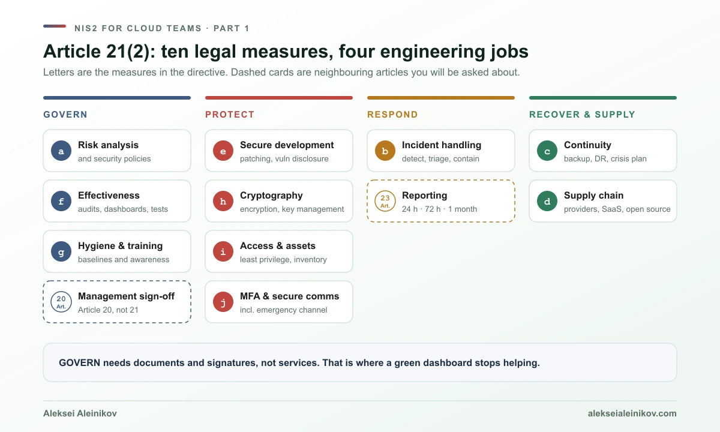Click 'patching, vuln disclosure' subtitle
This screenshot has height=432, width=720.
284,159
